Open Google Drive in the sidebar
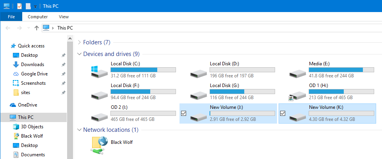 click(x=34, y=74)
